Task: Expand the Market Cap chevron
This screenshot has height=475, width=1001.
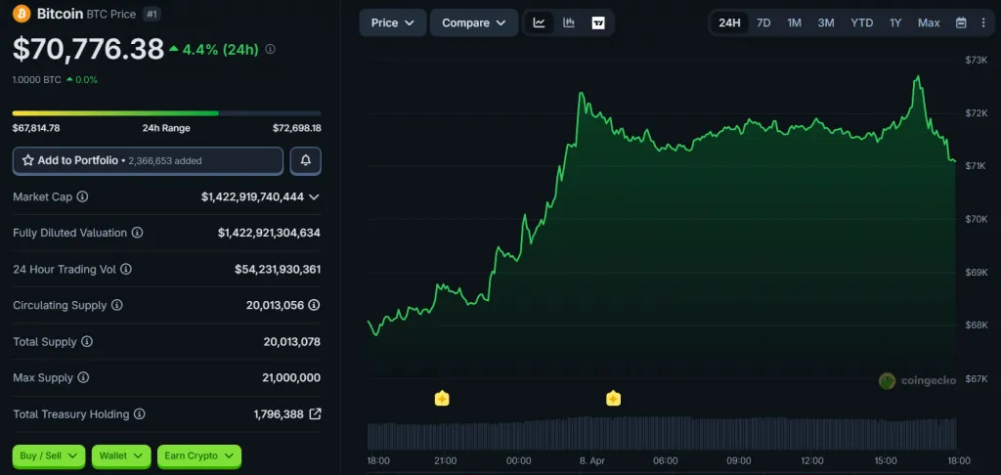Action: coord(314,197)
